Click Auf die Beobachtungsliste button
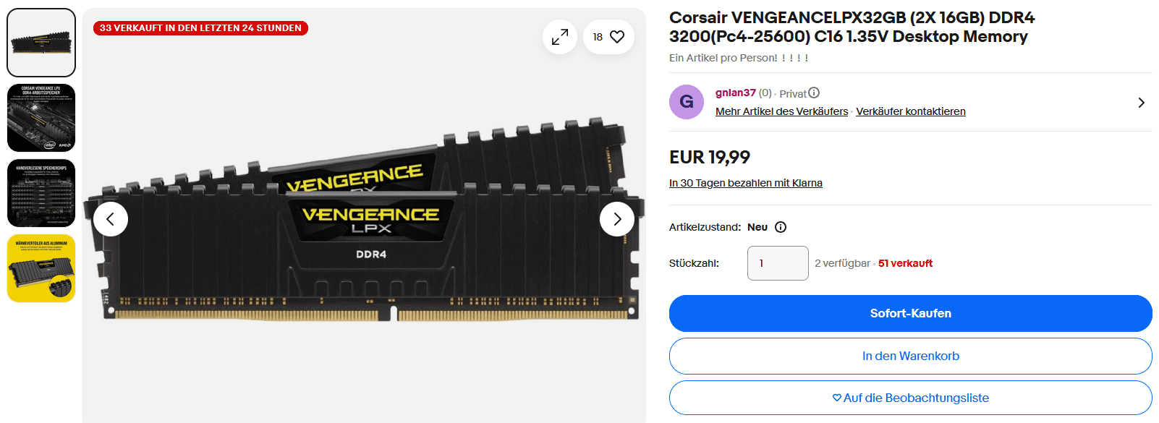Screen dimensions: 1159x423 [x=910, y=398]
